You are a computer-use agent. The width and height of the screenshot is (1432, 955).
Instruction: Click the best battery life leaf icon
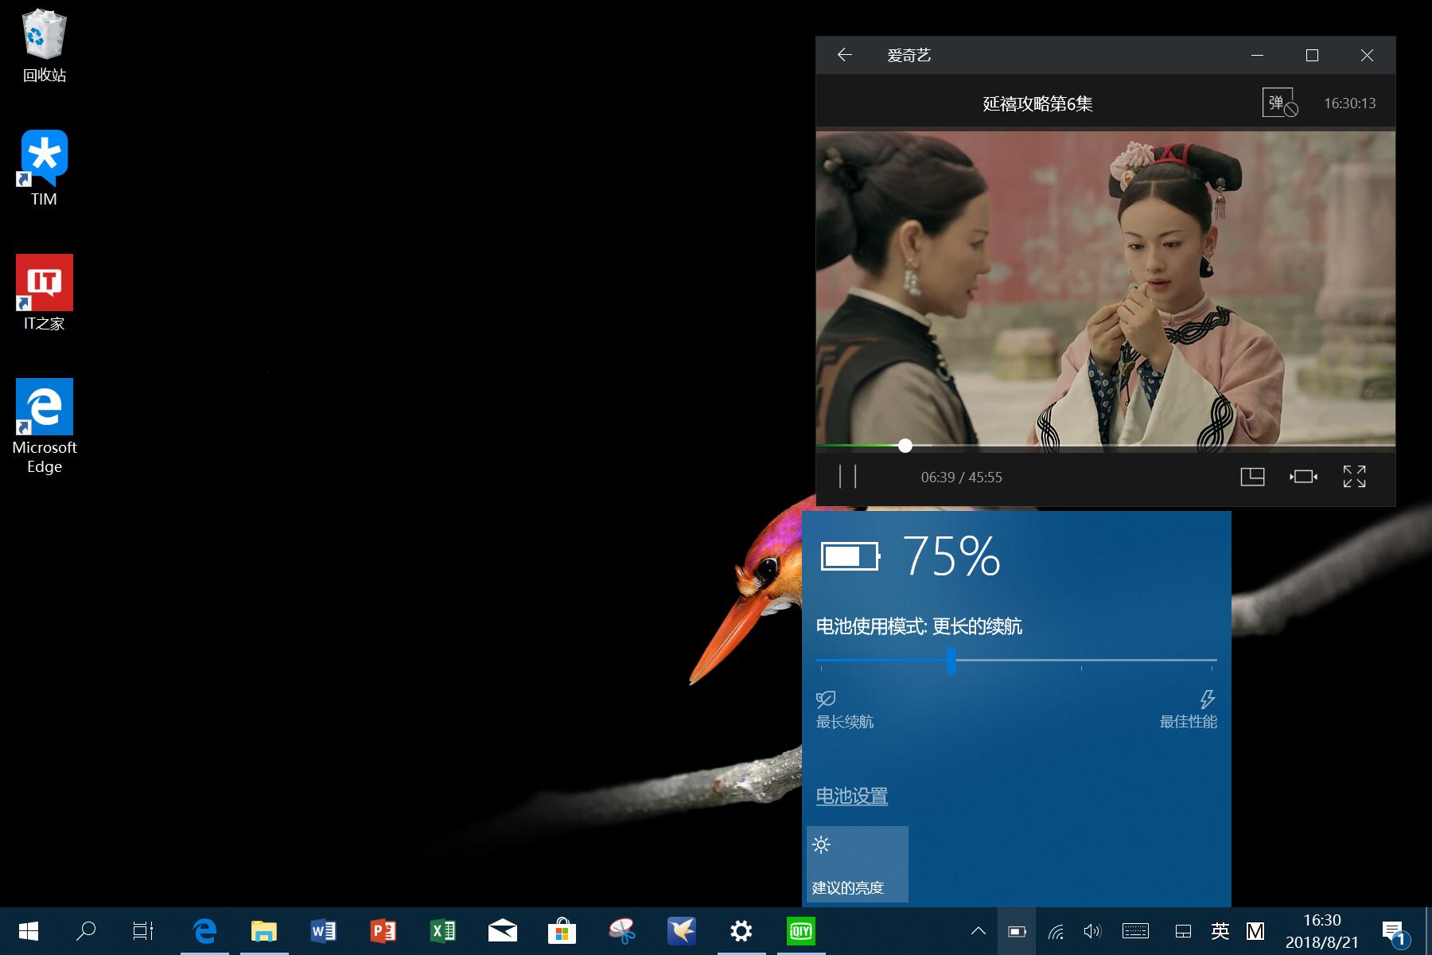tap(826, 700)
